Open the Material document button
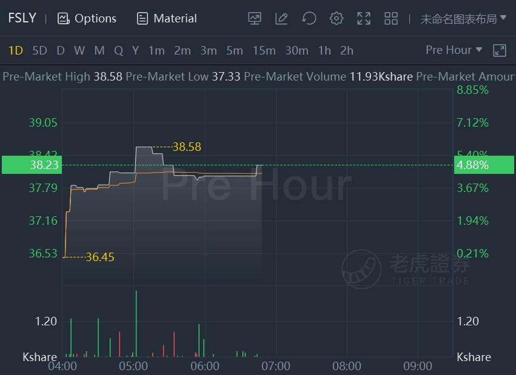This screenshot has width=516, height=375. click(167, 18)
